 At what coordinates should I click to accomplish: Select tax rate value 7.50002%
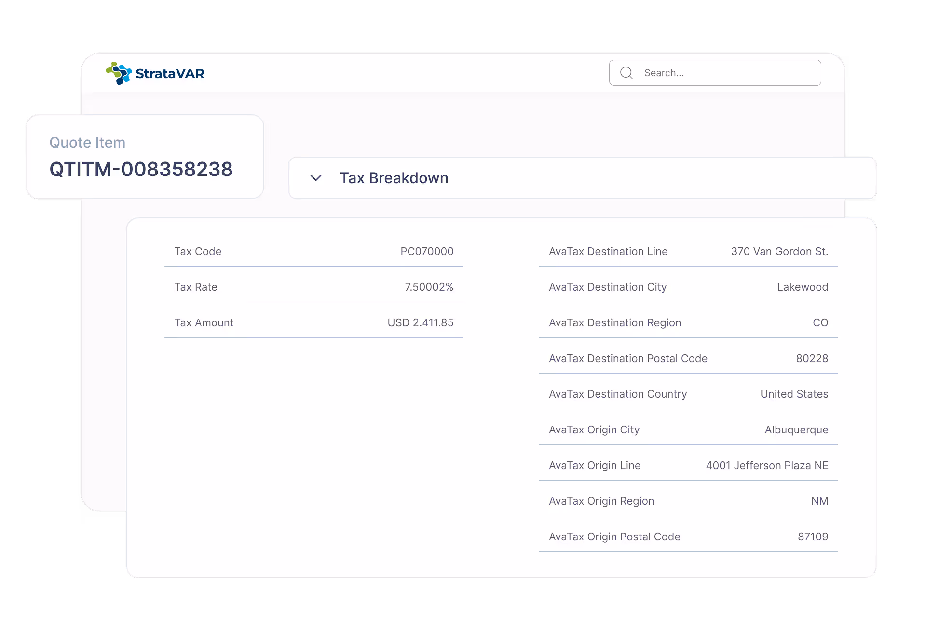pyautogui.click(x=429, y=287)
